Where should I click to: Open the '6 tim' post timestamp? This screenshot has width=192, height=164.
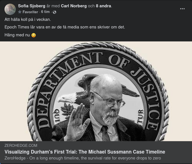click(x=45, y=12)
